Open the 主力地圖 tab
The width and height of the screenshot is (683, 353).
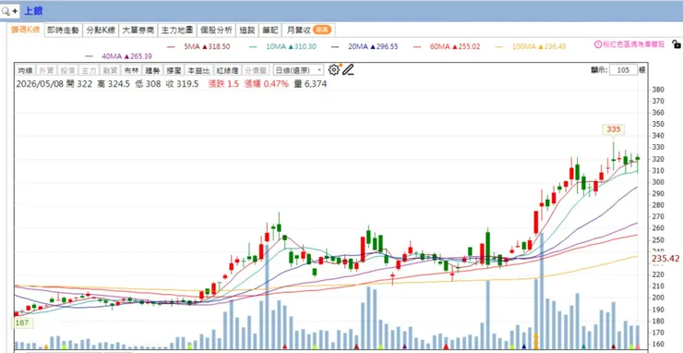tap(177, 30)
